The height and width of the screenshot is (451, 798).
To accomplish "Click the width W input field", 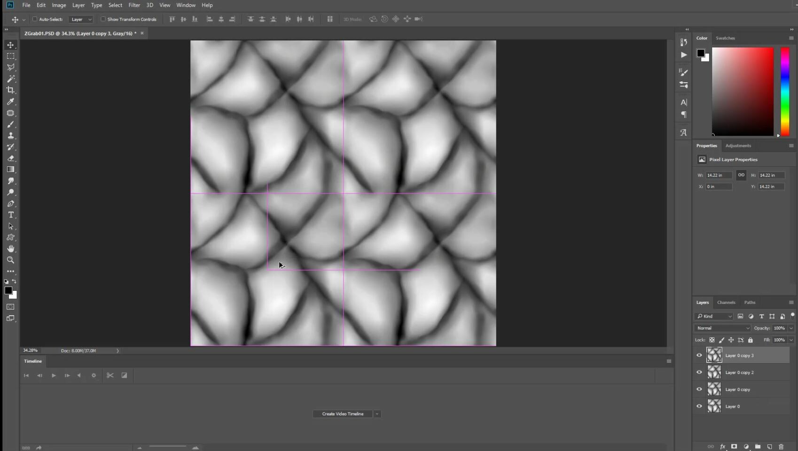I will coord(718,175).
